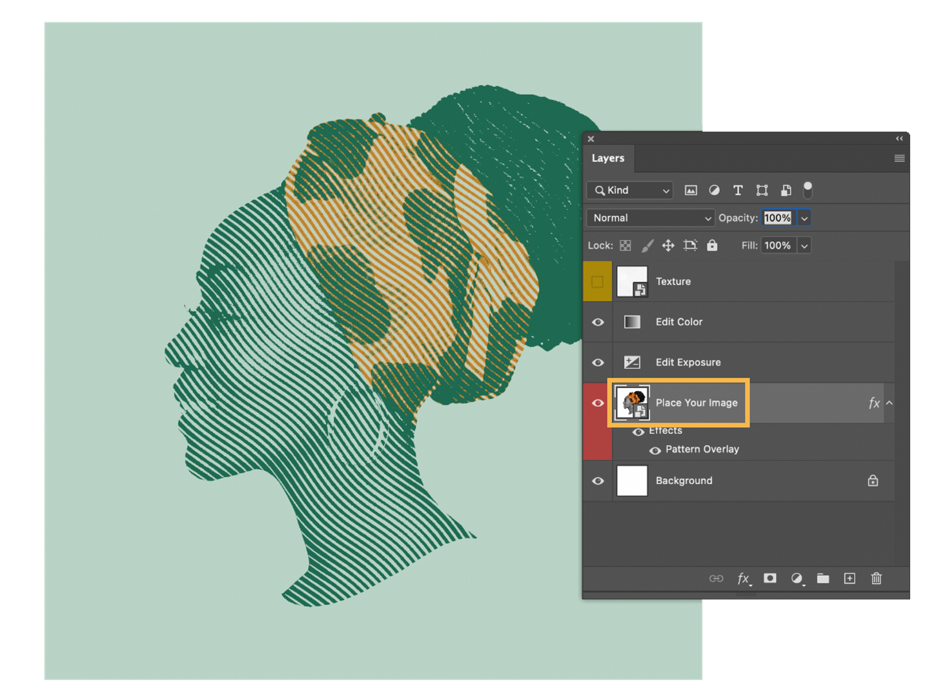This screenshot has height=697, width=945.
Task: Turn layer filtering toggle on or off
Action: click(808, 190)
